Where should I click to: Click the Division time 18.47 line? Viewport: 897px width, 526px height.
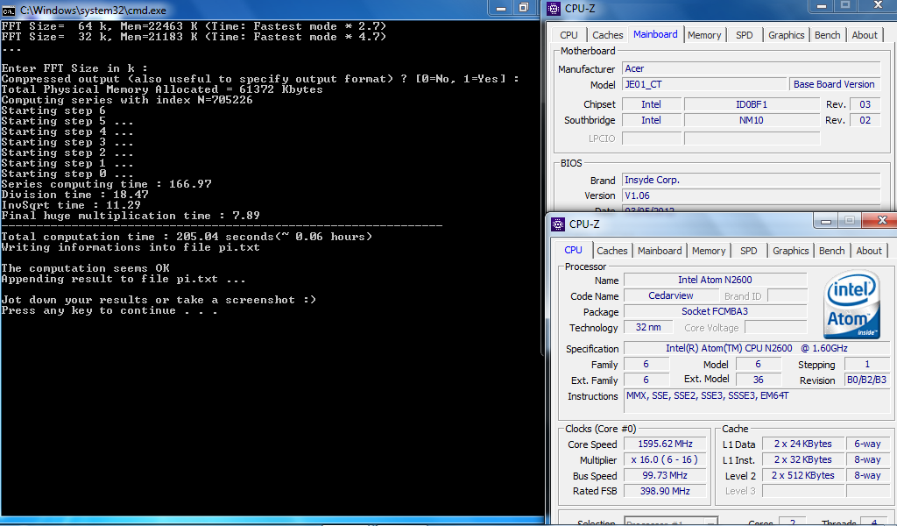pos(75,195)
